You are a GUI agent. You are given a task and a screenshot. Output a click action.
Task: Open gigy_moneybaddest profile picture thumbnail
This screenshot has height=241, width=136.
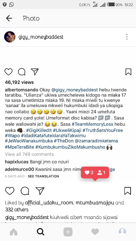click(10, 37)
